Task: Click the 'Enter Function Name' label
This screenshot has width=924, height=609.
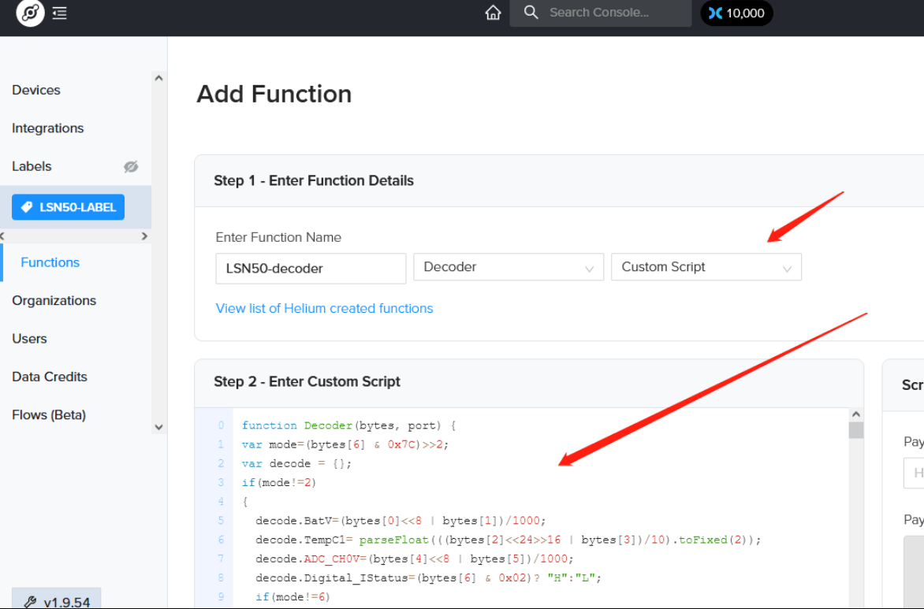Action: tap(278, 237)
